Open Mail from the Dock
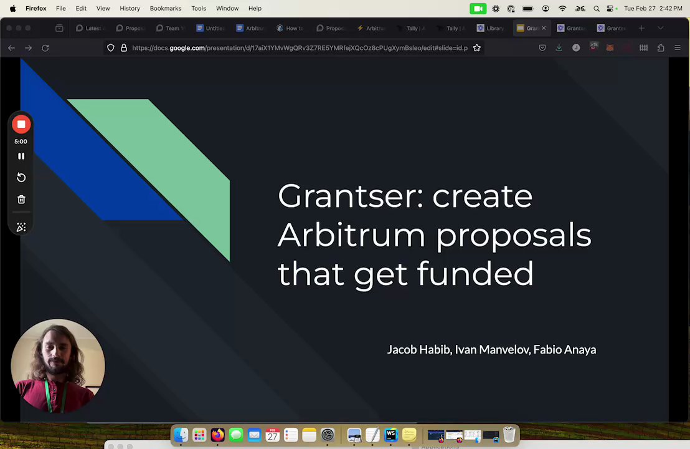The height and width of the screenshot is (449, 690). click(x=254, y=435)
